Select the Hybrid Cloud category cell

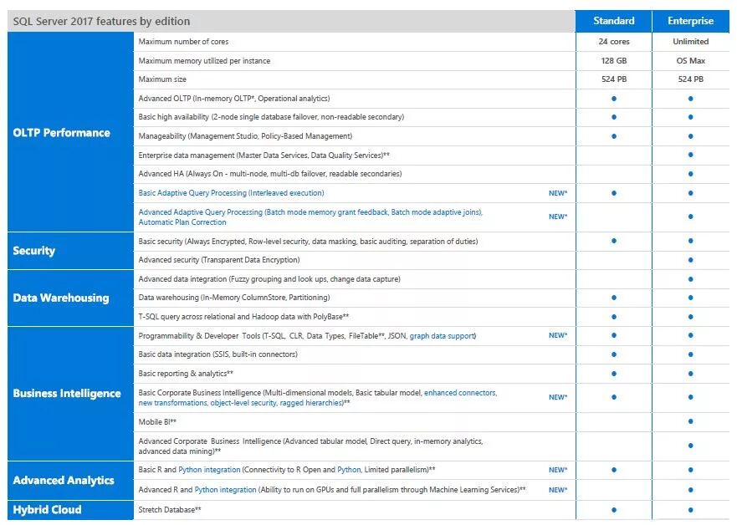[70, 510]
